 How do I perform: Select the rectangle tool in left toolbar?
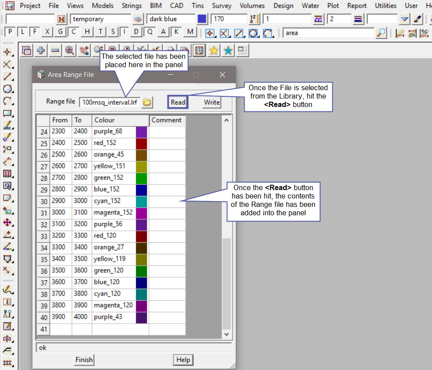(7, 113)
